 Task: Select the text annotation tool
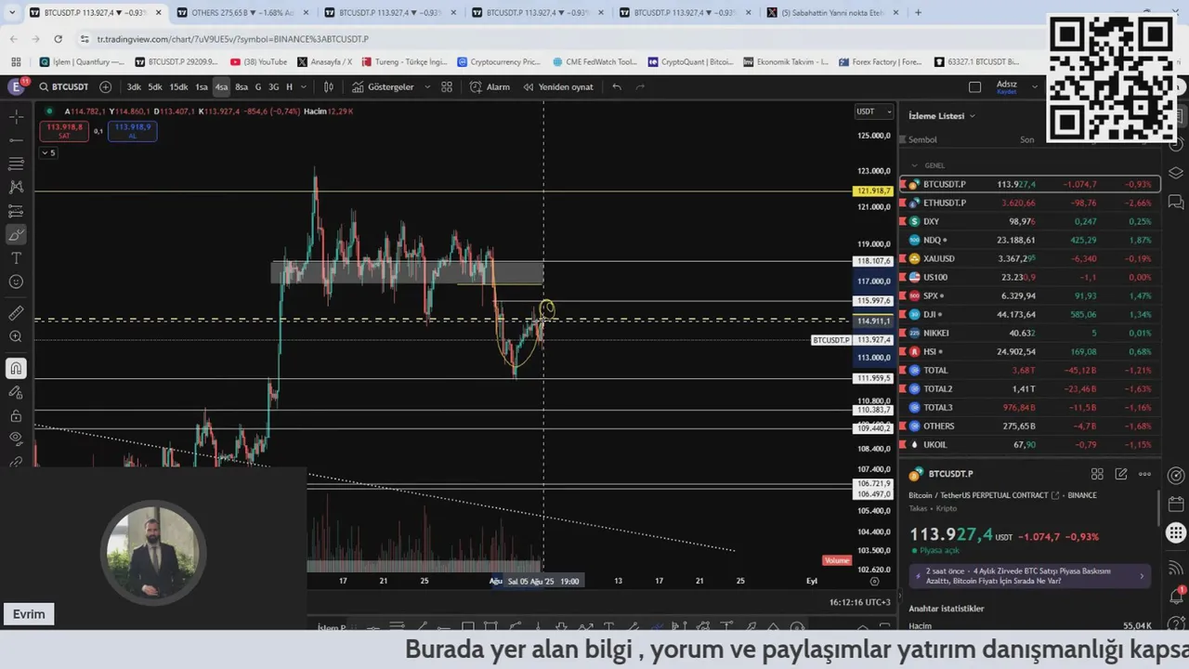point(16,258)
